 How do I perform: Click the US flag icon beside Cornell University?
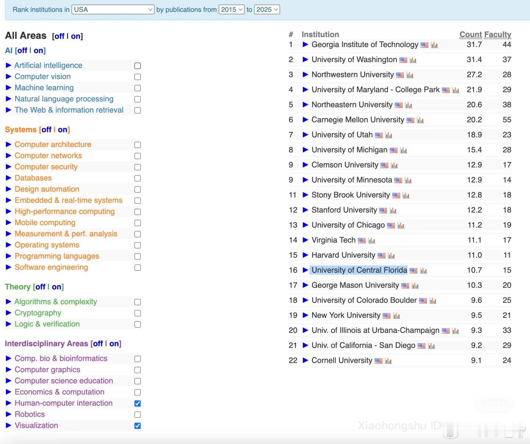point(378,361)
